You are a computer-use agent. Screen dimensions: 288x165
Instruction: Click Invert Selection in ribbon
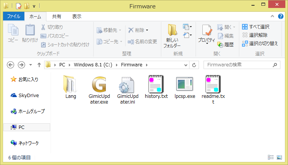260,44
